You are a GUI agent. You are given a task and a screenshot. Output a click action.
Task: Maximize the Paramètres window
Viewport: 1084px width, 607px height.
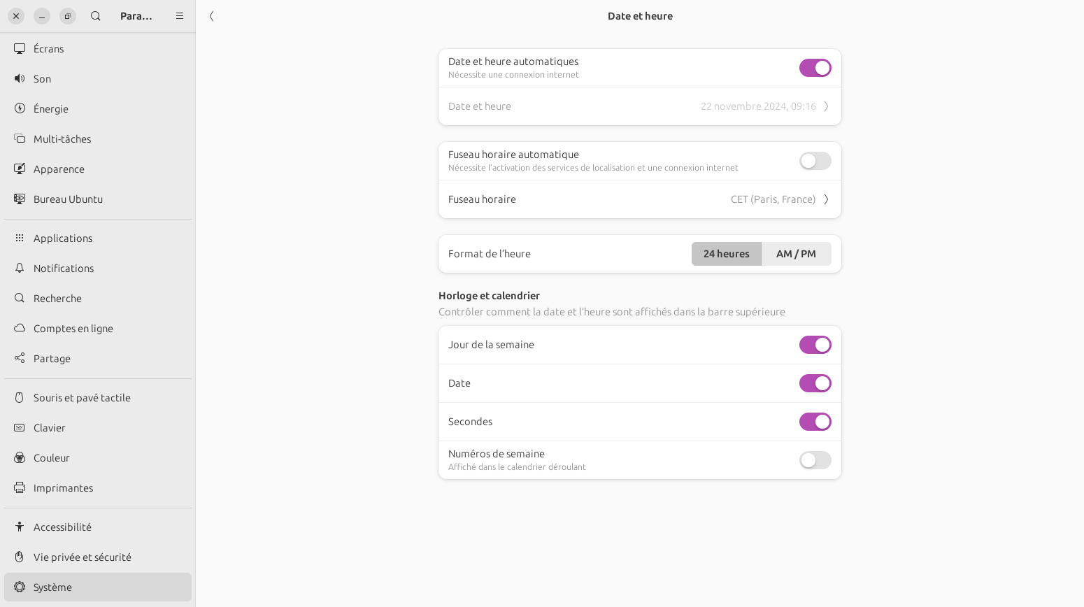pyautogui.click(x=68, y=16)
